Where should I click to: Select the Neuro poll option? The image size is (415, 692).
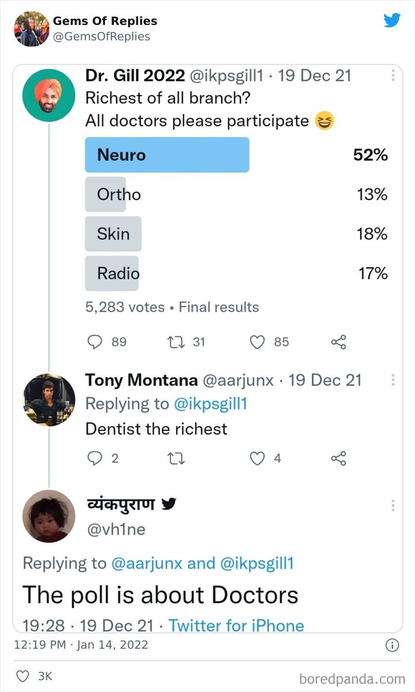pos(167,155)
